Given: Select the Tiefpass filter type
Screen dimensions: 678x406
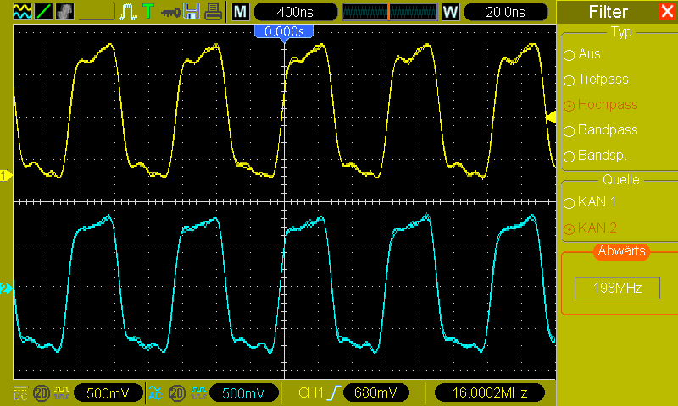Looking at the screenshot, I should (x=597, y=80).
